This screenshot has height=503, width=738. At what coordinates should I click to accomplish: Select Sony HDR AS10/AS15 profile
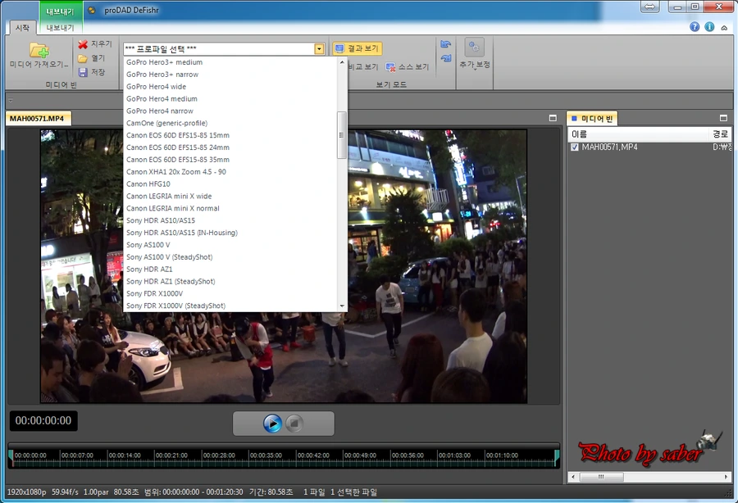point(161,220)
